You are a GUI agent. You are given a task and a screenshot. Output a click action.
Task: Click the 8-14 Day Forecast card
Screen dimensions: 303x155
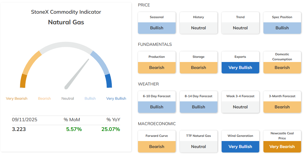click(x=198, y=102)
